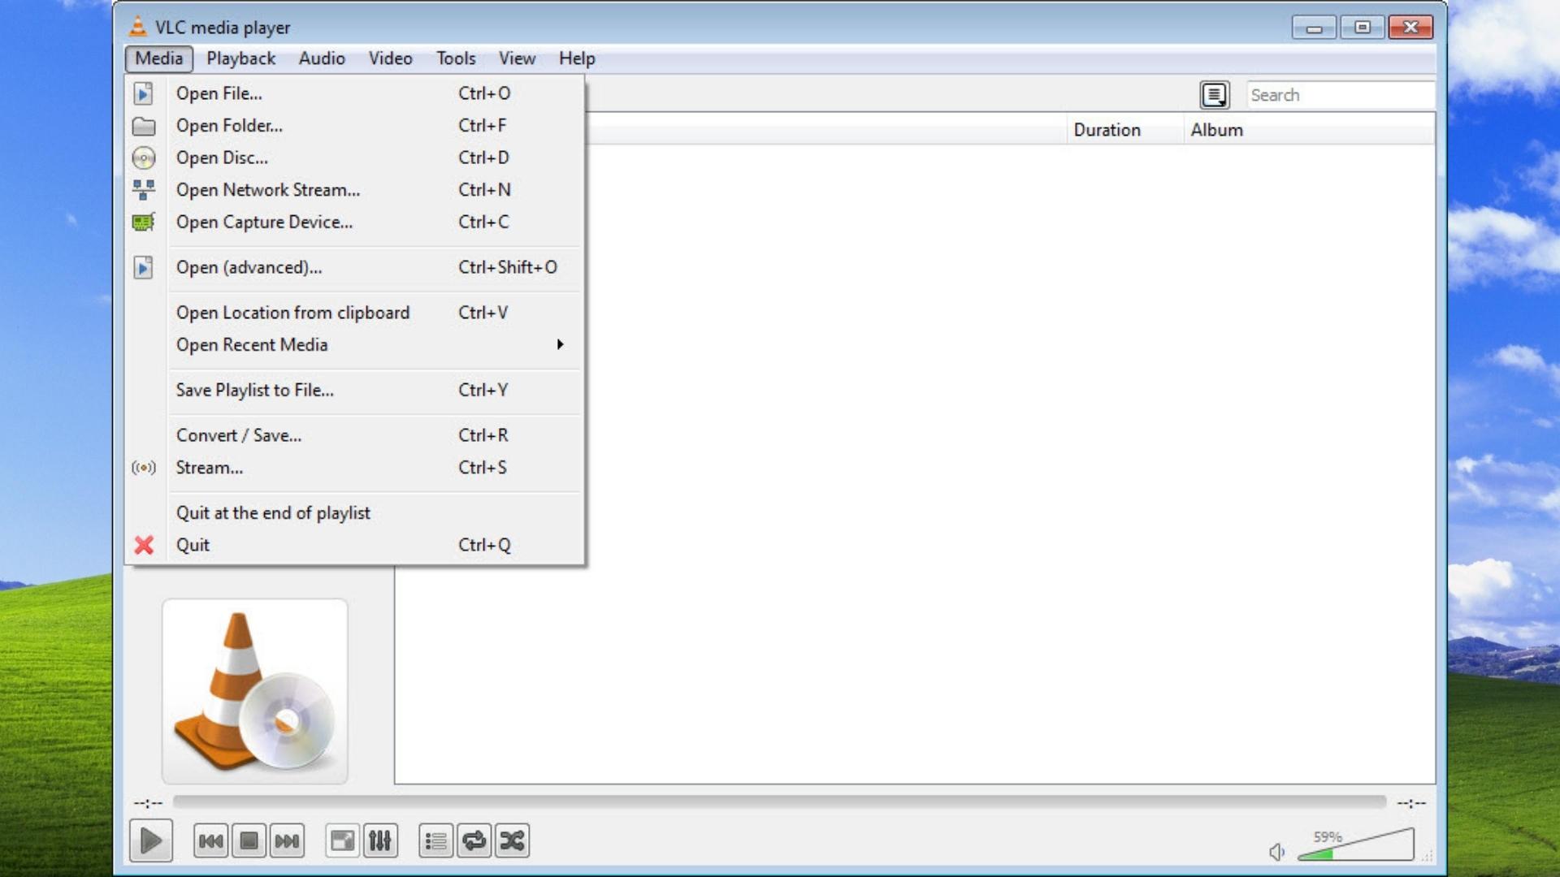The width and height of the screenshot is (1560, 877).
Task: Click the Equalizer icon in transport bar
Action: [381, 840]
